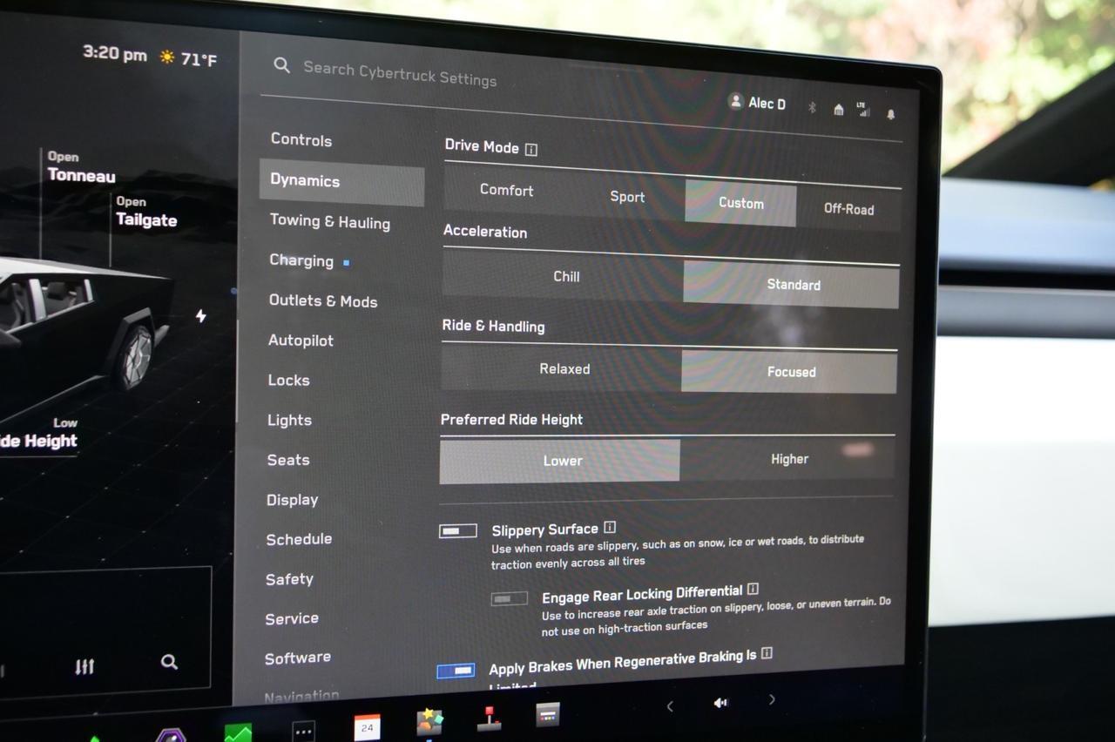The image size is (1115, 742).
Task: Click the info icon beside Drive Mode
Action: [531, 150]
